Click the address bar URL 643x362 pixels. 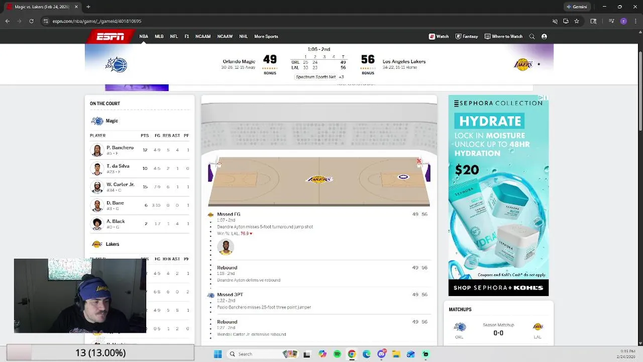click(97, 21)
